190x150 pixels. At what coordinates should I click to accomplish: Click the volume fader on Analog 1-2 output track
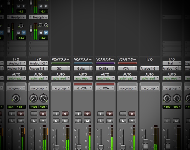145,143
